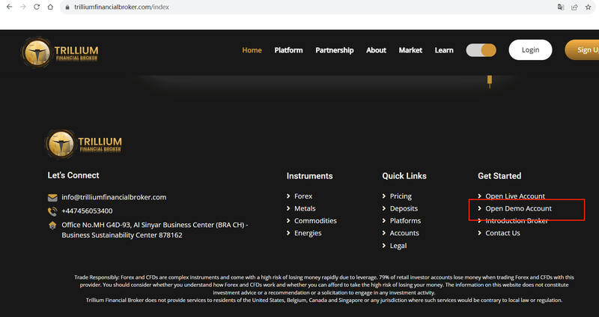Toggle the light/dark theme switch
This screenshot has width=599, height=317.
tap(481, 50)
